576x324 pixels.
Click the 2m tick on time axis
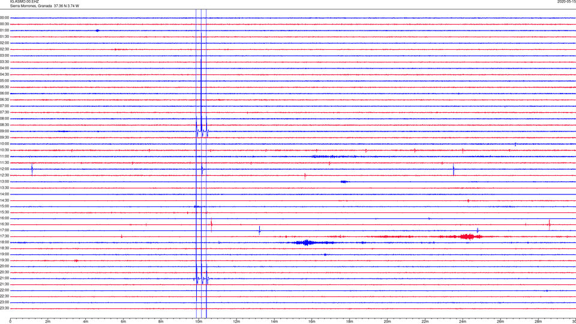[48, 322]
